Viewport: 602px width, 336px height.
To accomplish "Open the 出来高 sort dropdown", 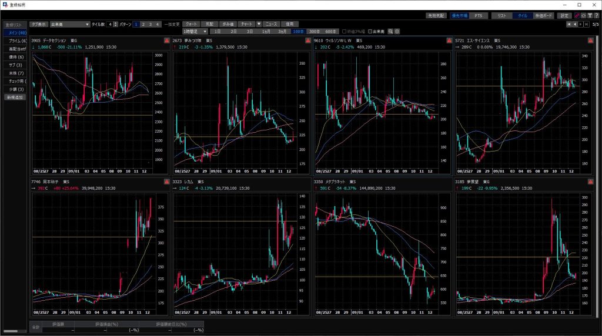I will pos(69,24).
